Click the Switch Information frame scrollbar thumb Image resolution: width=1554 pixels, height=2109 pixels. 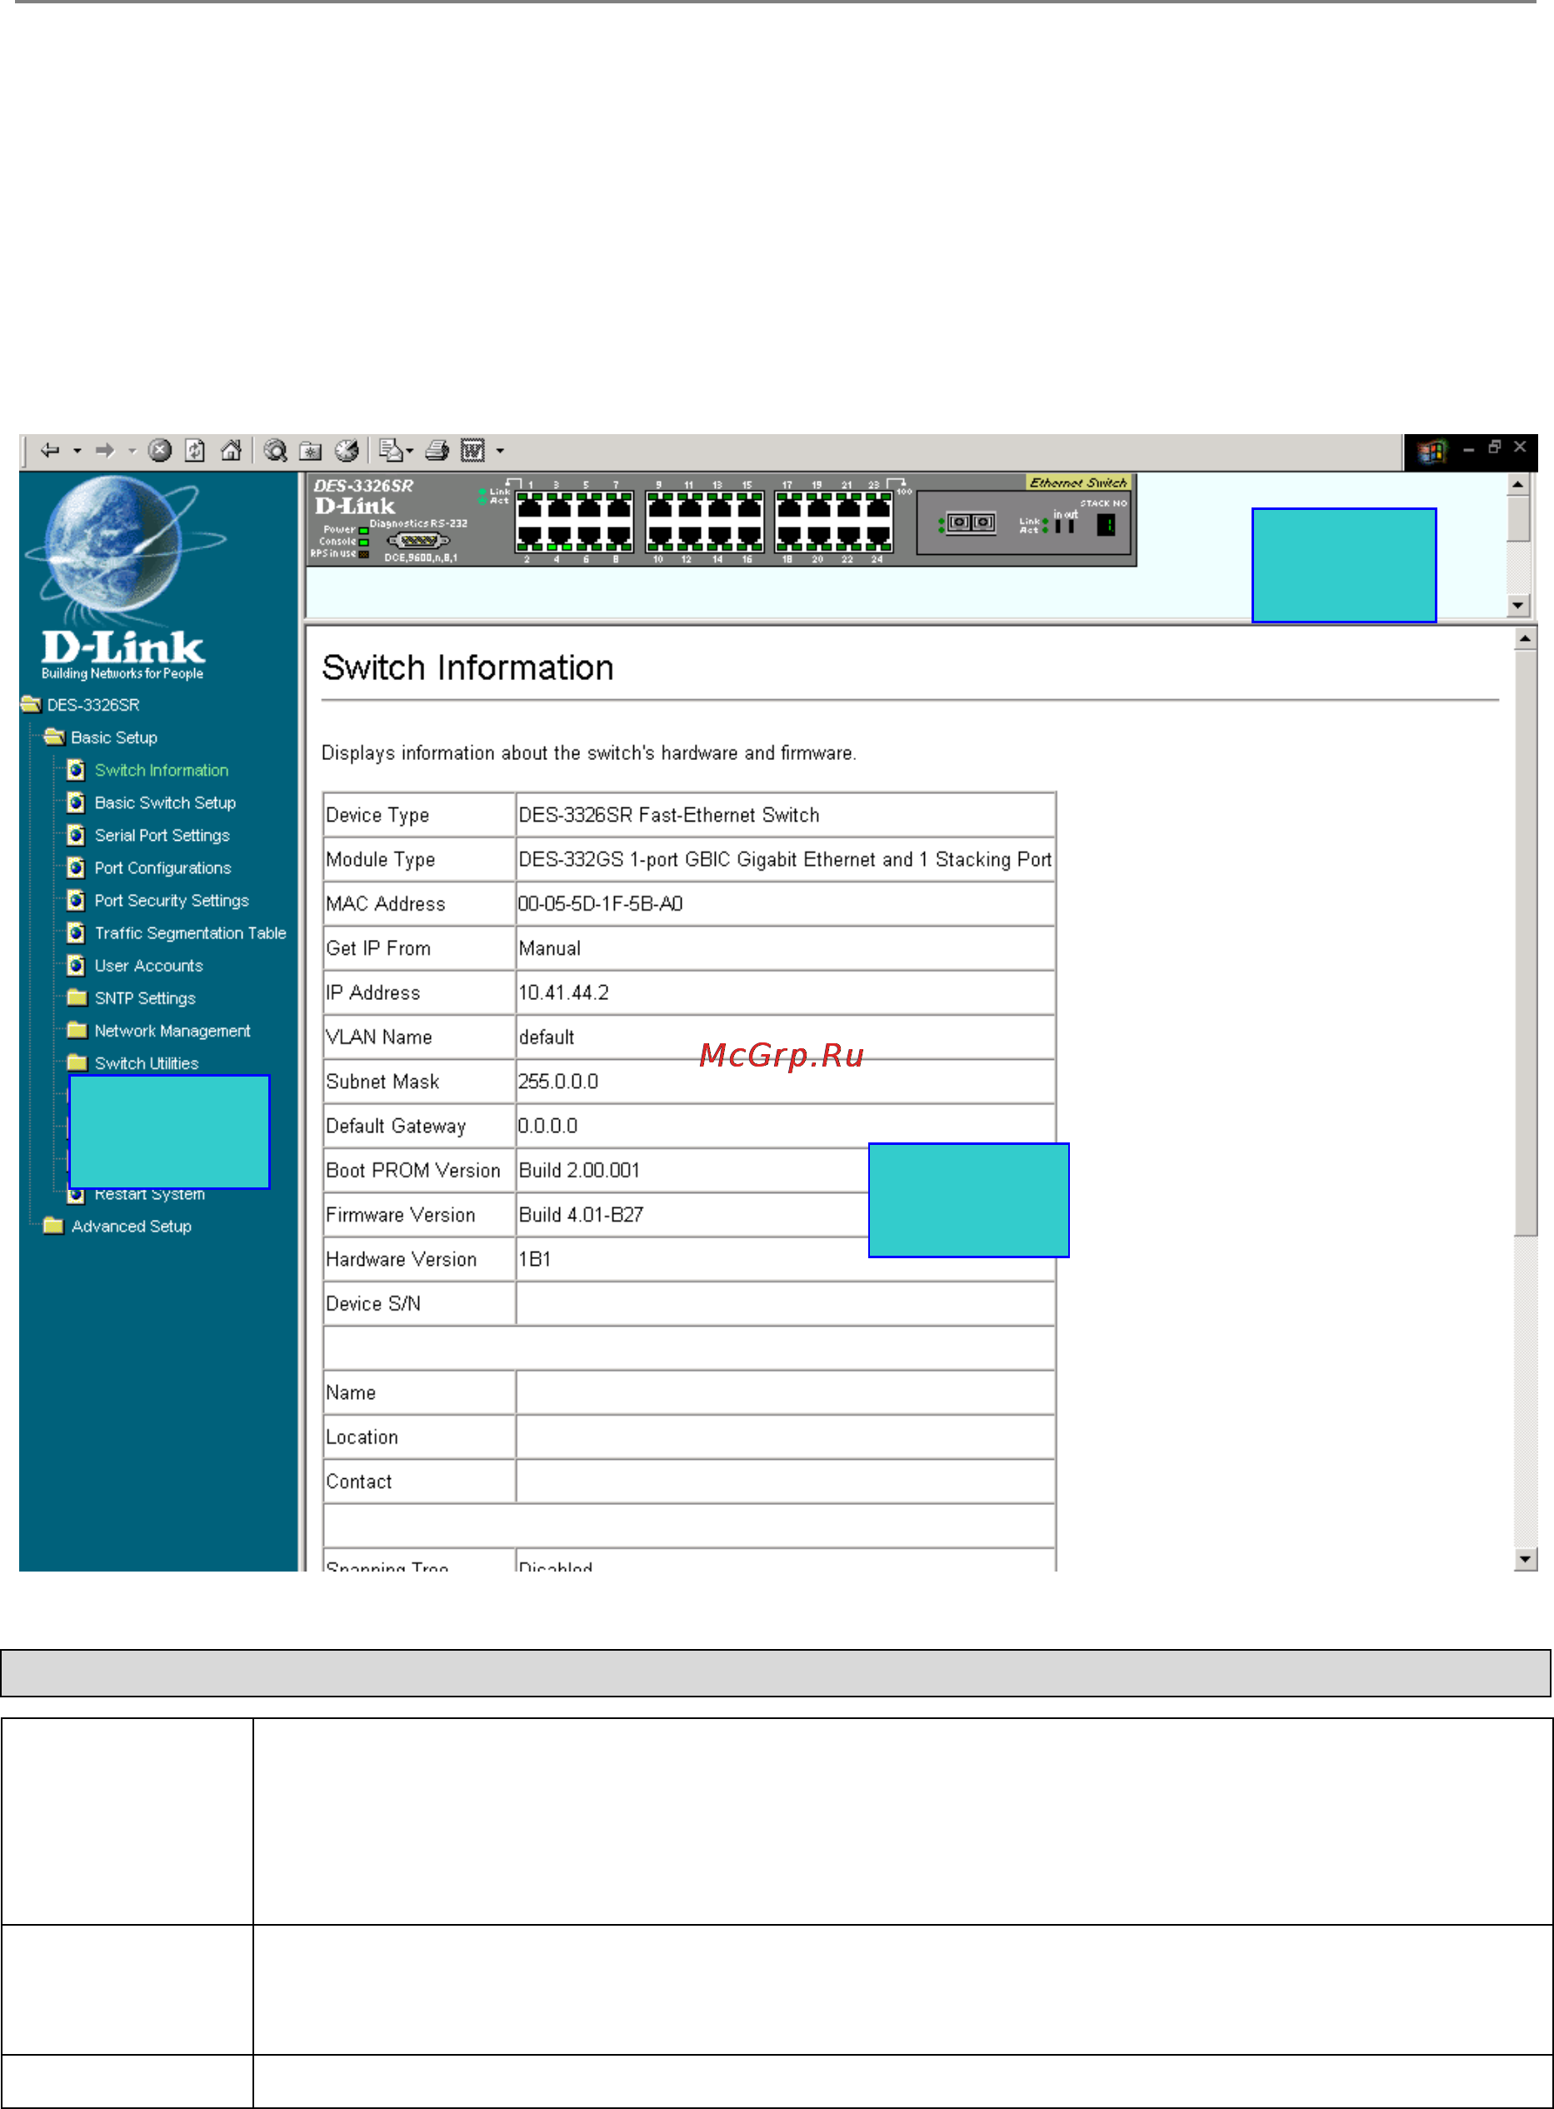[1526, 942]
